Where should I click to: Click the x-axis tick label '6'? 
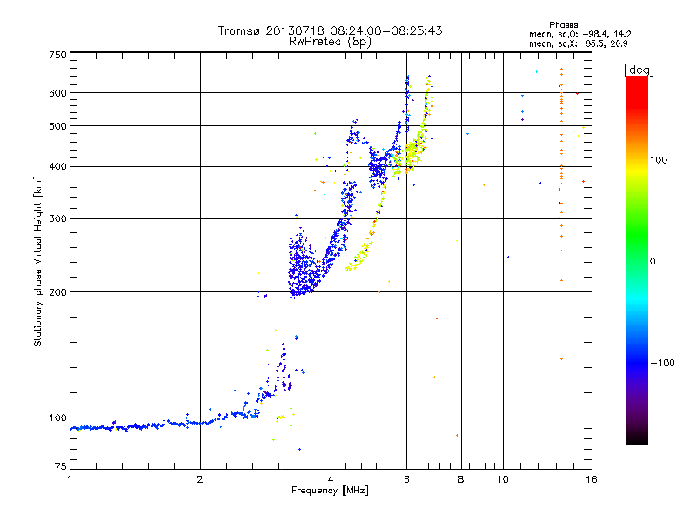[x=406, y=479]
